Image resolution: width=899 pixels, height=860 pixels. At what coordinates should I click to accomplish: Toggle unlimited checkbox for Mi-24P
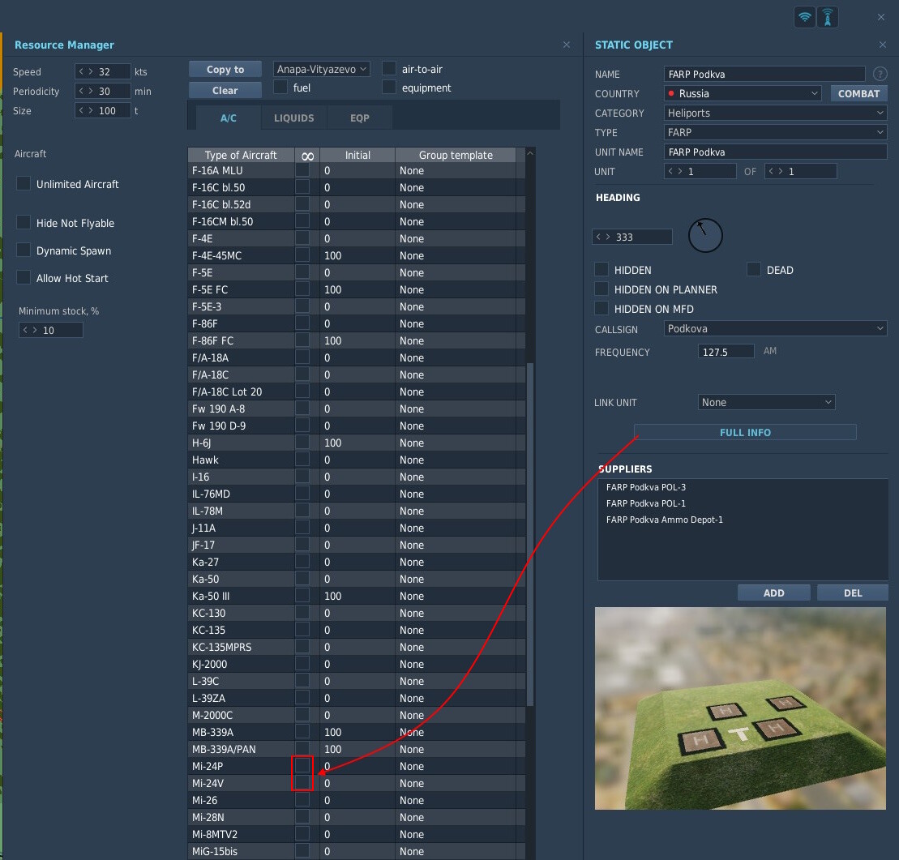[x=302, y=765]
